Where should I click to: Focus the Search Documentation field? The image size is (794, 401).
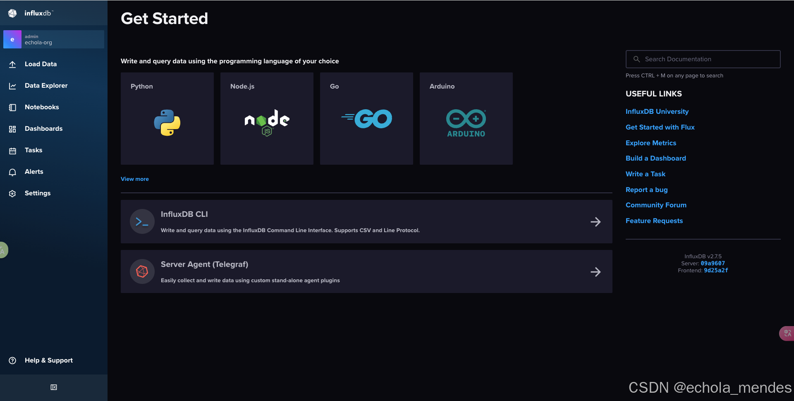pos(703,59)
